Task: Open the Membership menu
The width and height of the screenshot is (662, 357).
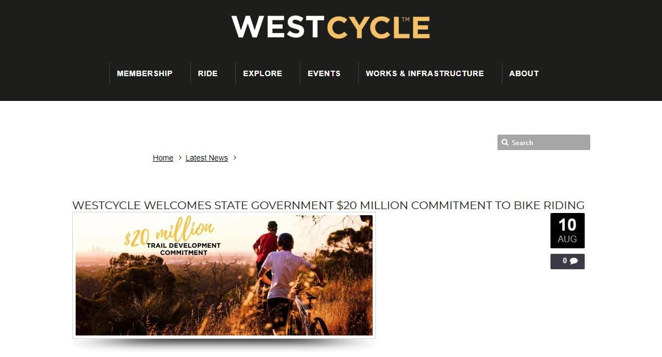Action: [145, 73]
